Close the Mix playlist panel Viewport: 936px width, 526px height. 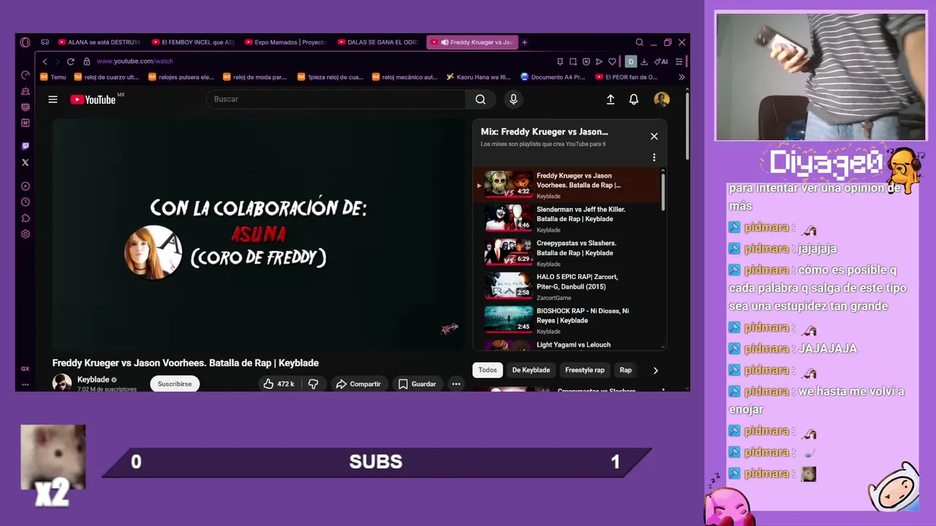(x=654, y=137)
